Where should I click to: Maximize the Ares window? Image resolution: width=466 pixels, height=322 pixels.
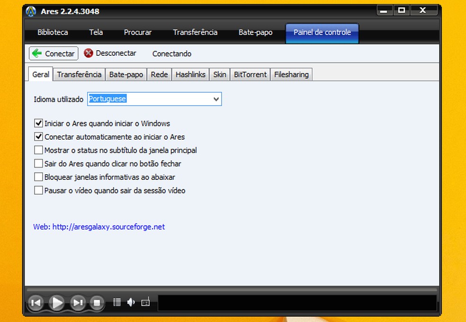[x=402, y=11]
